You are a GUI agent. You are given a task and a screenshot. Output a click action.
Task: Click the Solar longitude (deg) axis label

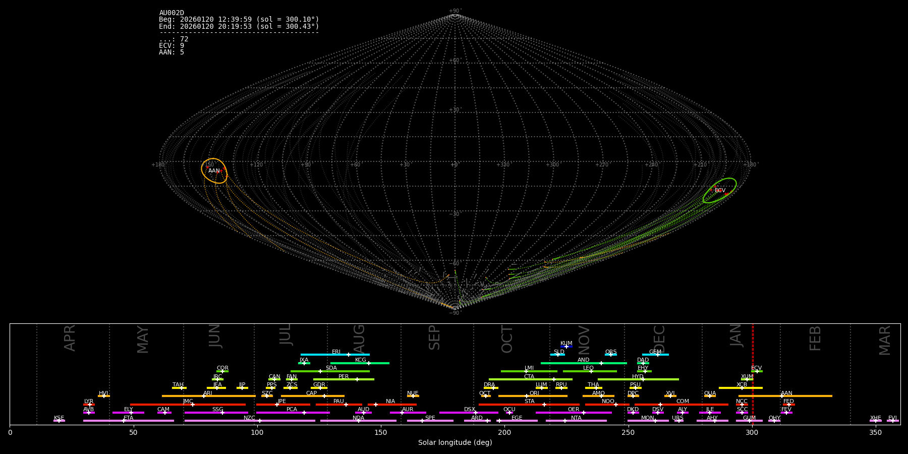point(455,442)
